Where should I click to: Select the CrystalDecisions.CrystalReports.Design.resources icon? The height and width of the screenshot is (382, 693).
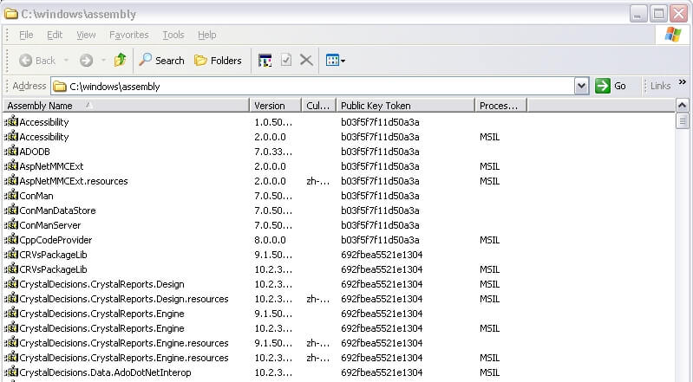11,298
